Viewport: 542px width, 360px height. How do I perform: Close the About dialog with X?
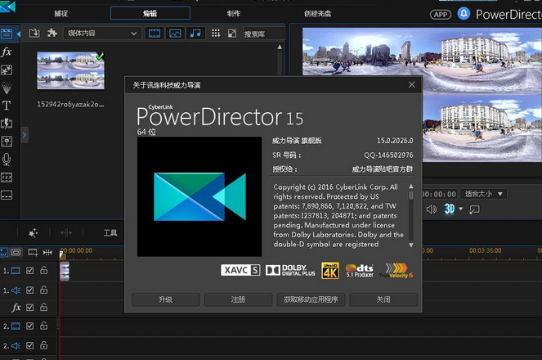click(x=411, y=85)
